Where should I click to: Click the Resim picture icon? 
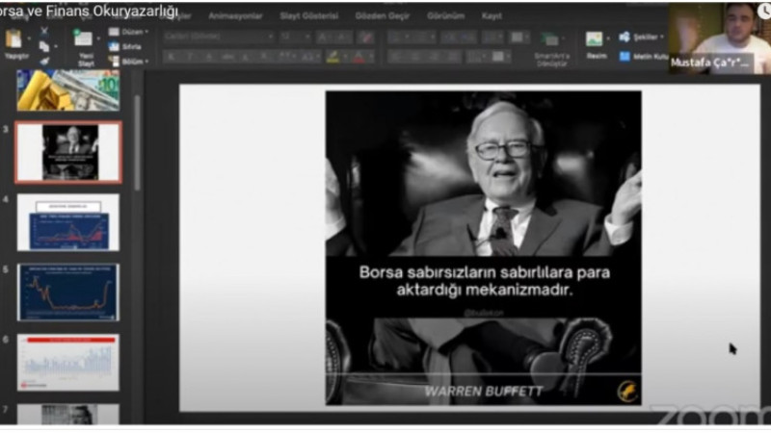pos(594,38)
